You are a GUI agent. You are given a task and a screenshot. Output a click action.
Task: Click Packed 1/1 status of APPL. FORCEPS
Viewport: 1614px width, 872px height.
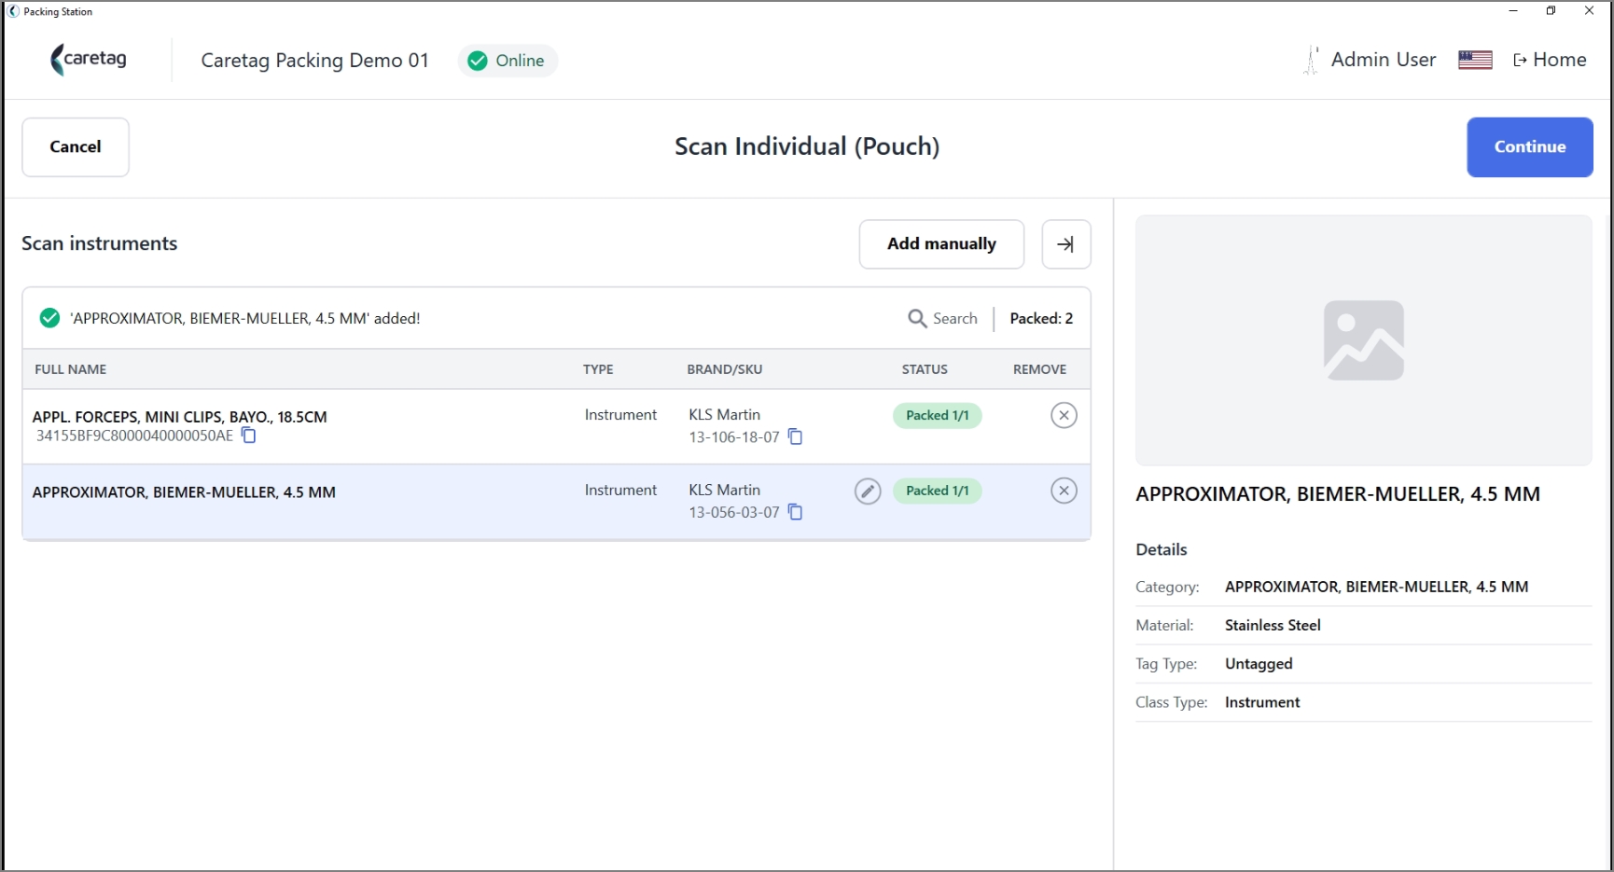(937, 415)
